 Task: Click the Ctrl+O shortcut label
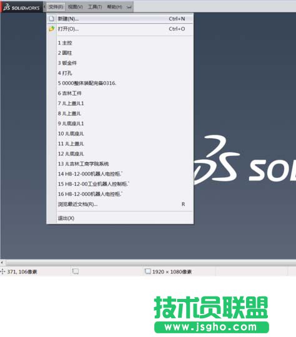coord(177,29)
